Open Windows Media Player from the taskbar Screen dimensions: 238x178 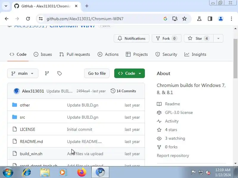pos(63,172)
